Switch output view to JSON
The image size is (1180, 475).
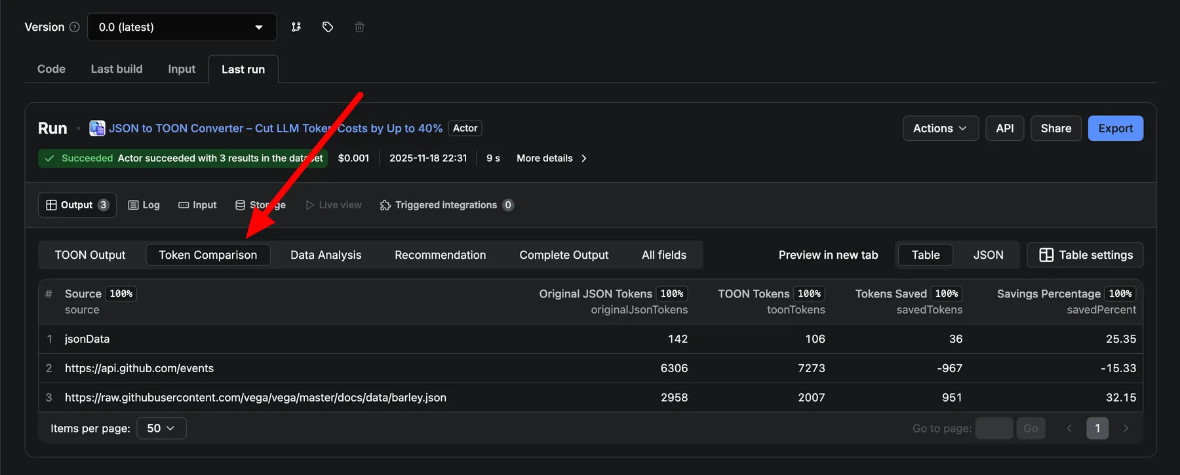pyautogui.click(x=988, y=255)
